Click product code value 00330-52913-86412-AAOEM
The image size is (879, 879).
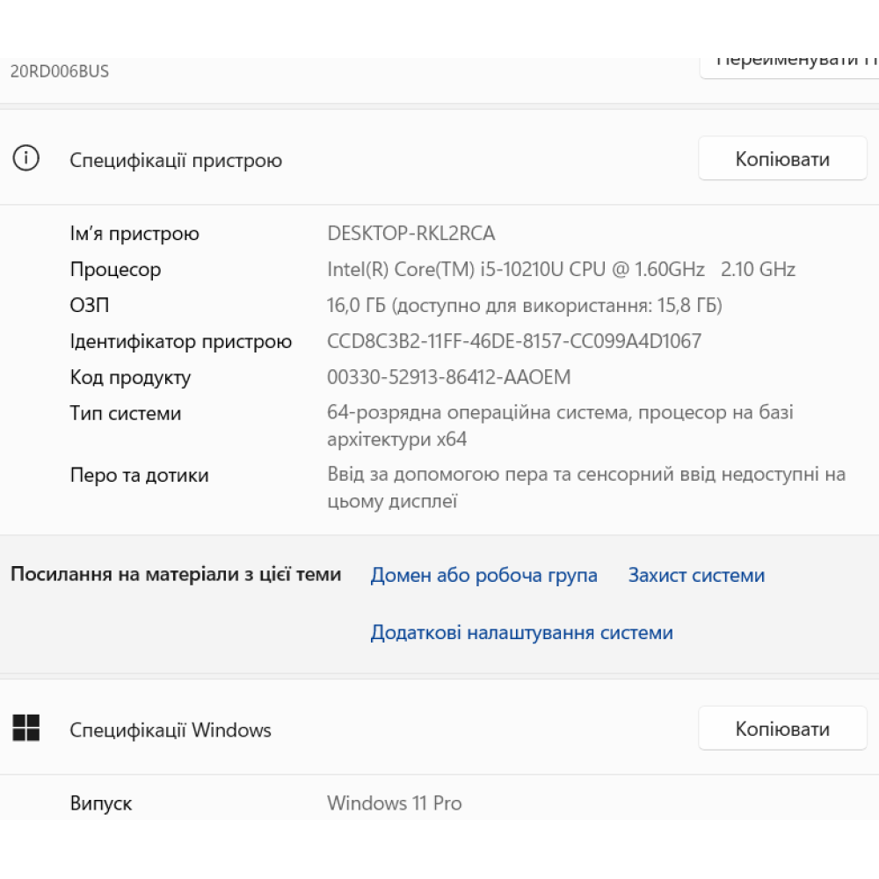click(448, 378)
